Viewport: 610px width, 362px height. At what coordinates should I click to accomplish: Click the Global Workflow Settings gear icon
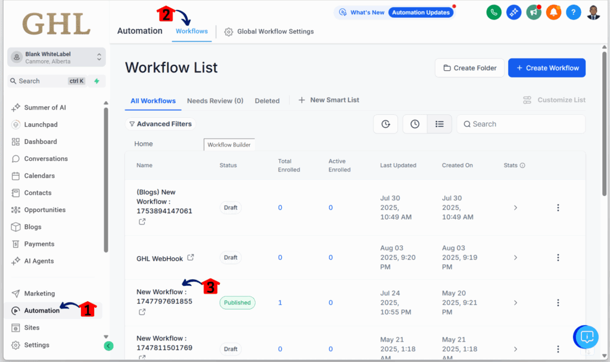tap(229, 32)
